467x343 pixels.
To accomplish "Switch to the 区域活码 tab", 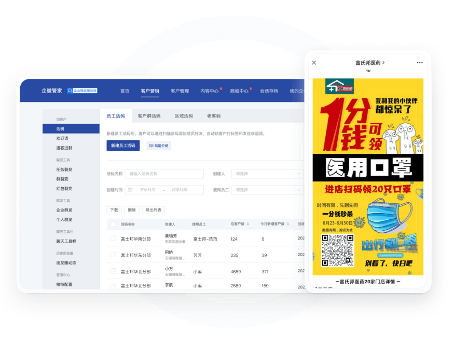I will coord(184,116).
